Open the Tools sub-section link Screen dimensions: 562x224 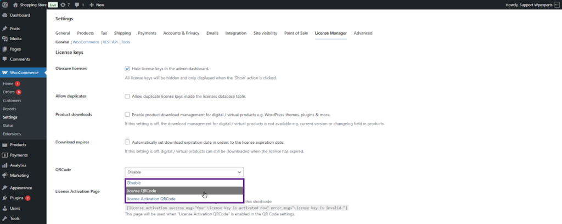click(x=126, y=42)
